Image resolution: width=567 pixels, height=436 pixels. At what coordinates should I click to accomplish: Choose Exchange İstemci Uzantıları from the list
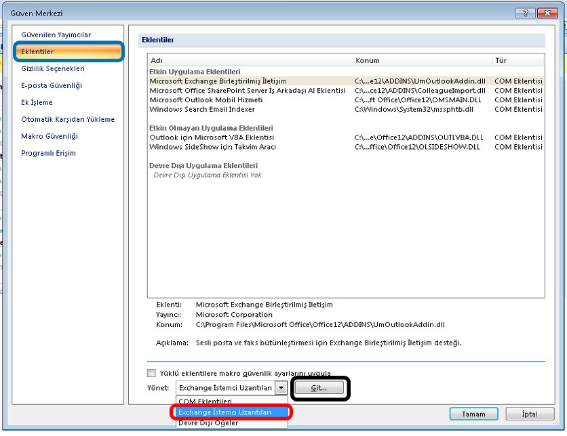[x=232, y=412]
